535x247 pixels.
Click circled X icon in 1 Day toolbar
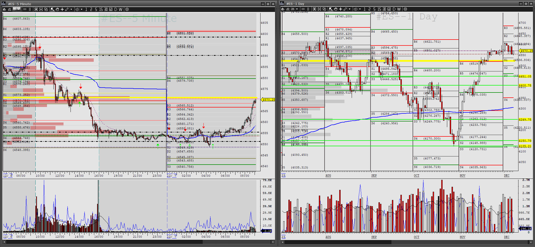(405, 9)
